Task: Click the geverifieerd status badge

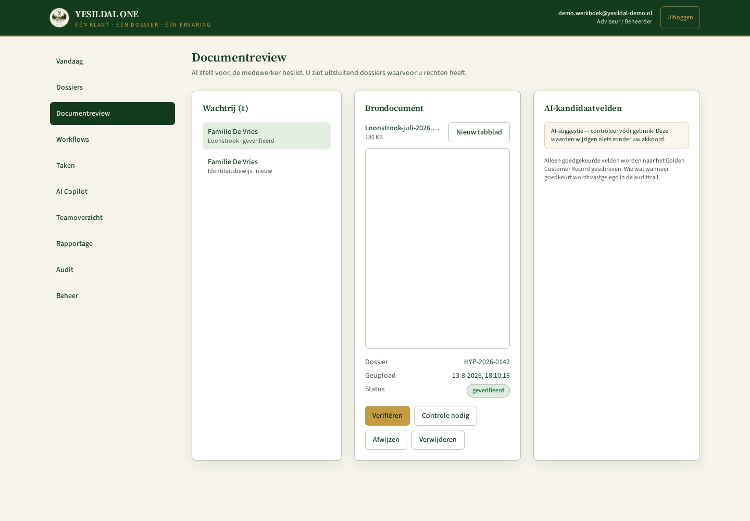Action: 488,391
